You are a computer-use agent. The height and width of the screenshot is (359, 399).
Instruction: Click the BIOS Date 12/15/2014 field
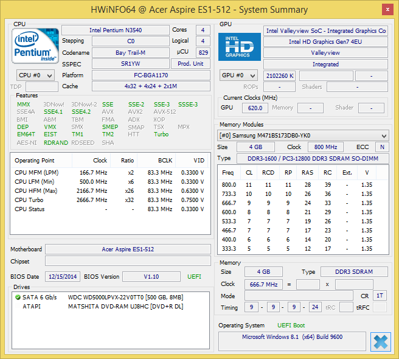coord(63,276)
